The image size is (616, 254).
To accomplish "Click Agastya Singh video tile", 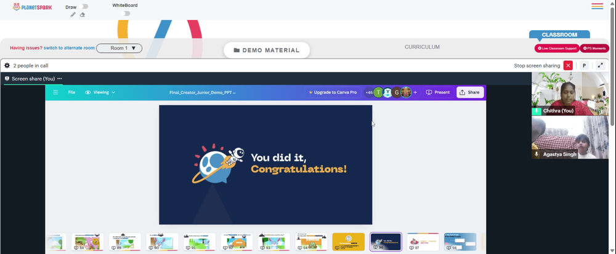I will pyautogui.click(x=570, y=138).
